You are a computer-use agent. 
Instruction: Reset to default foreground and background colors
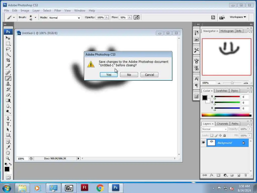point(6,164)
